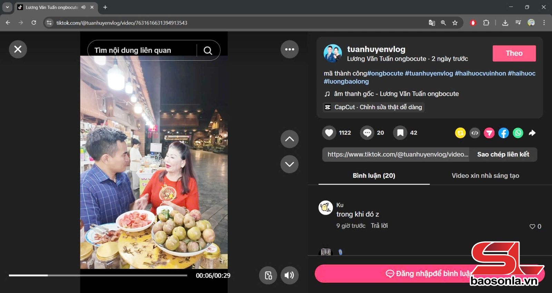The width and height of the screenshot is (552, 293).
Task: Click Sao chép liên kết to copy link
Action: [503, 154]
